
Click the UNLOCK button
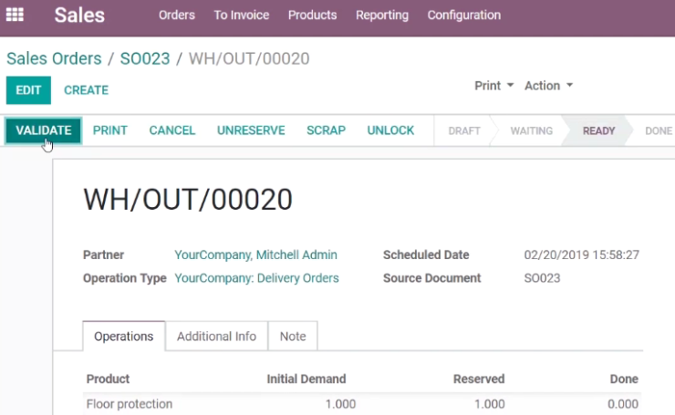pos(390,130)
